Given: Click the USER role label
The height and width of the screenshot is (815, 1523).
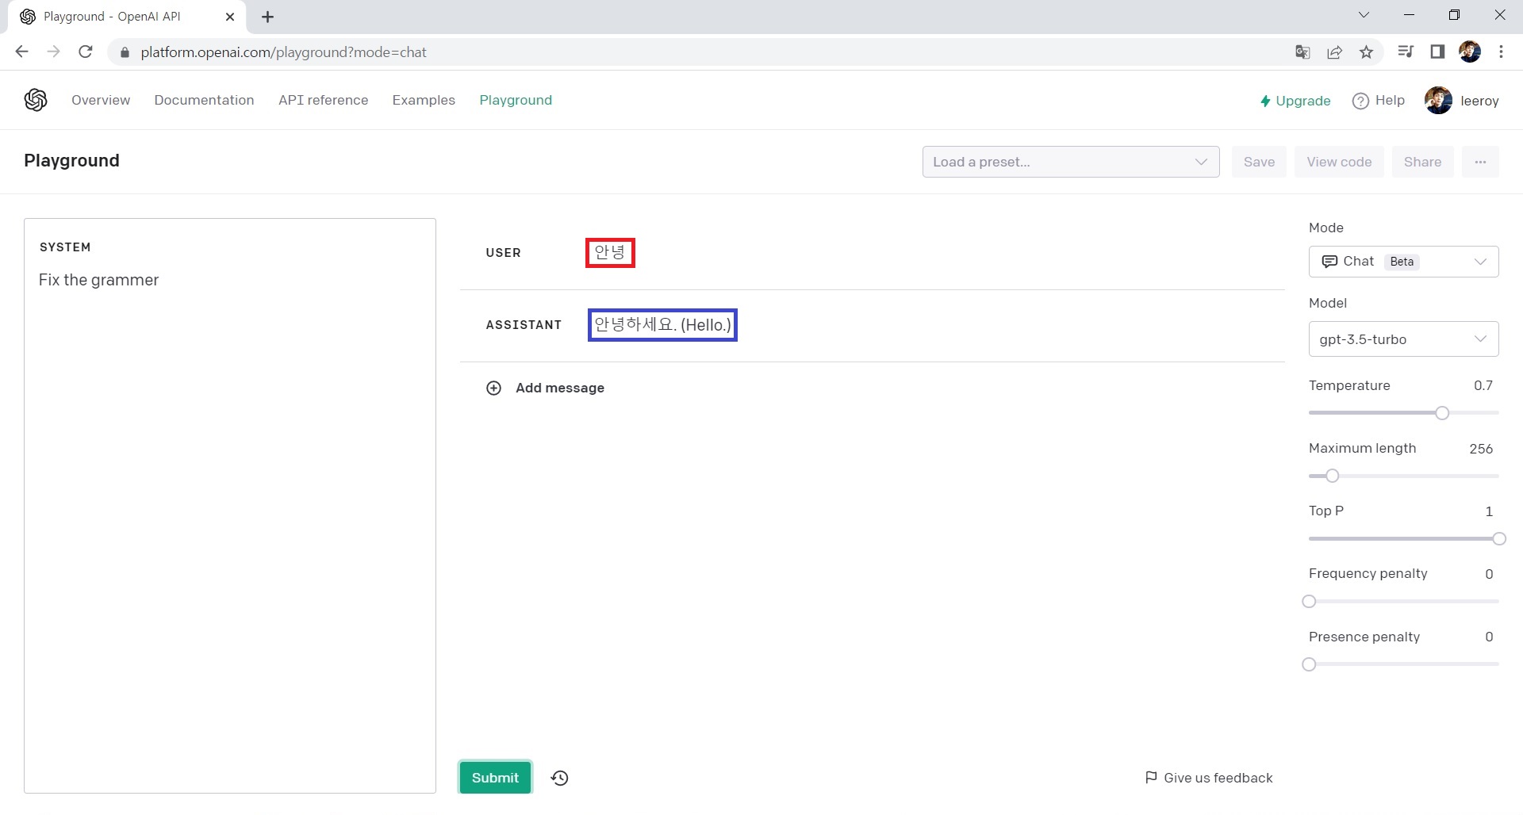Looking at the screenshot, I should (504, 253).
